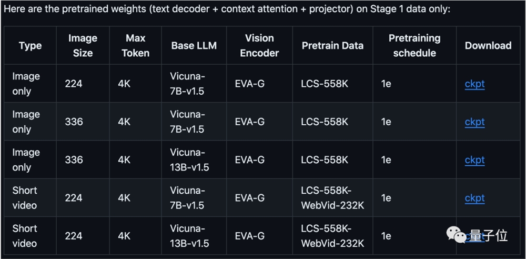
Task: Click the Base LLM column header
Action: [x=194, y=46]
